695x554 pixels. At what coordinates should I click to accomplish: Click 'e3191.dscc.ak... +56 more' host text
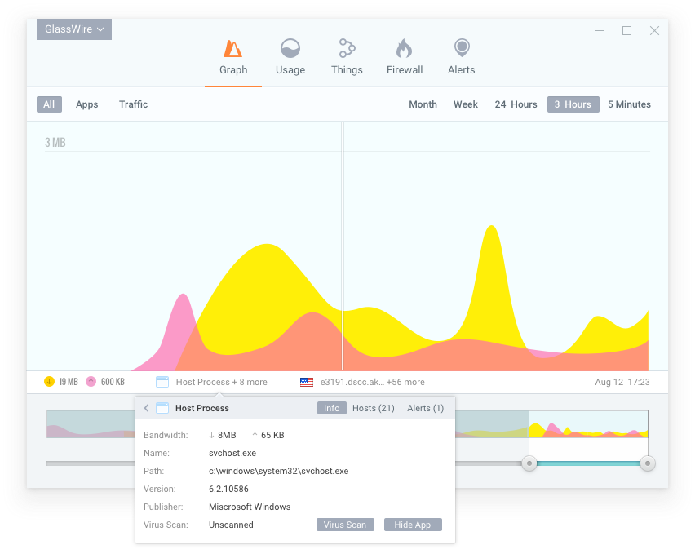[372, 382]
